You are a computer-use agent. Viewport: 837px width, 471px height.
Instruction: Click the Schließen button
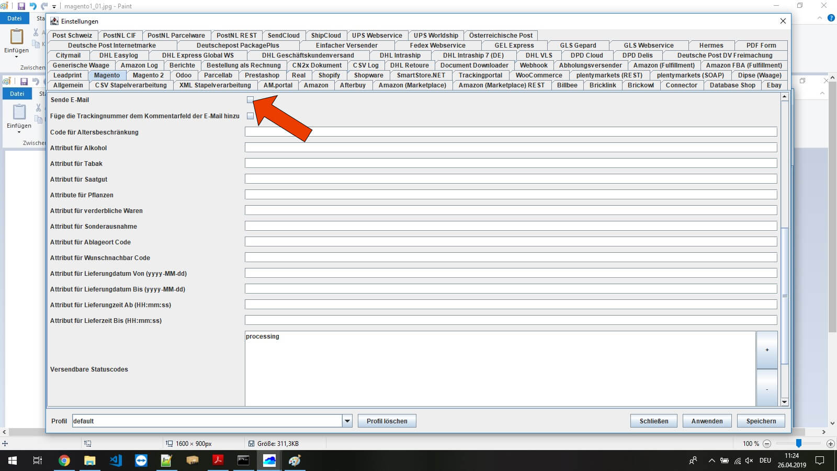654,421
